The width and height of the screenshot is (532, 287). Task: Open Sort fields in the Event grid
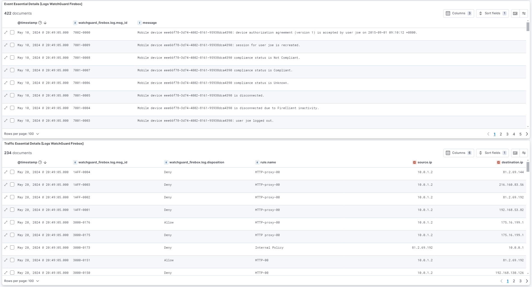coord(492,13)
